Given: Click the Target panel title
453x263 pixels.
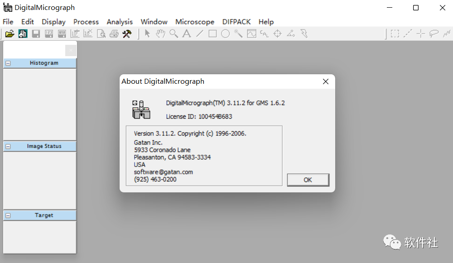Looking at the screenshot, I should tap(44, 215).
